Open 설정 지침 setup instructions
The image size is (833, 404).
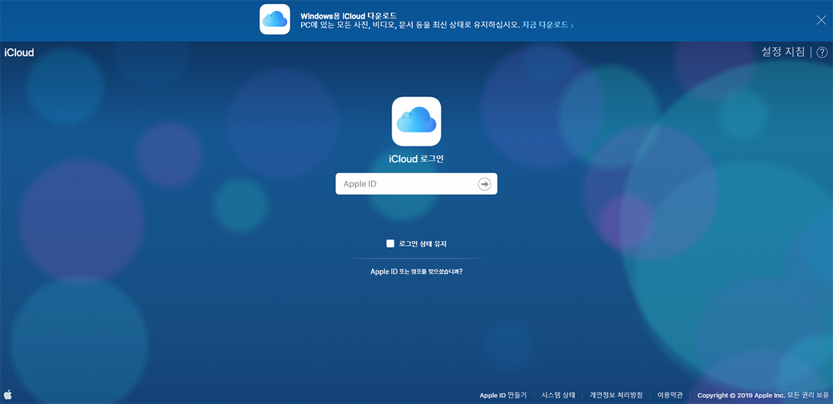783,52
